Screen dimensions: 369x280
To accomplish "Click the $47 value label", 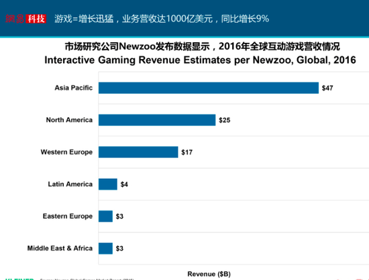I will [327, 88].
